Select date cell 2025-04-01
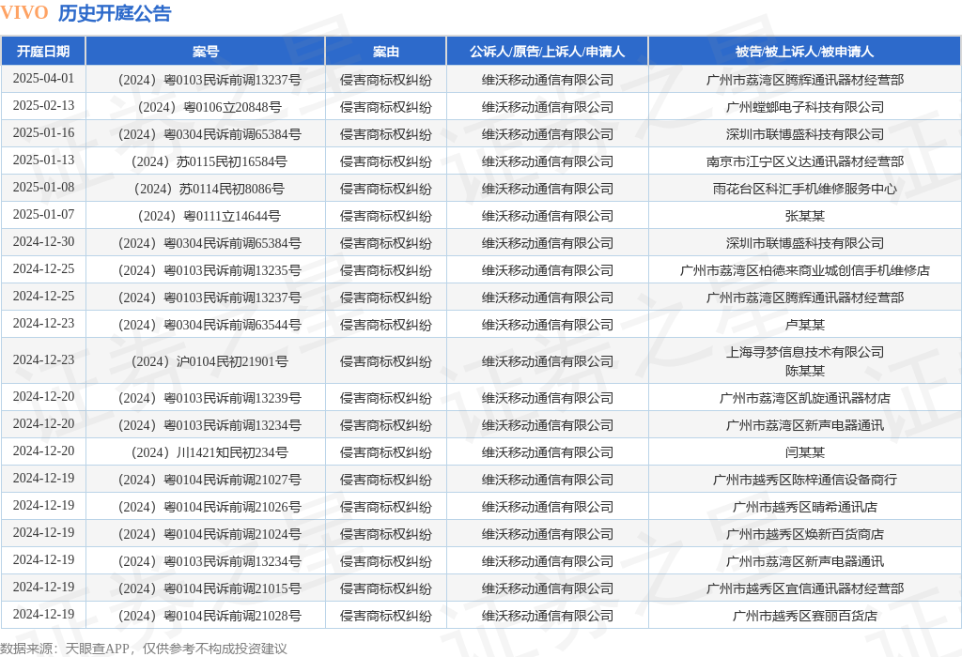962x657 pixels. 43,79
